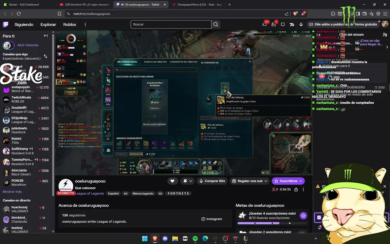Open the Brave Wallet icon
Viewport: 390px width, 244px height.
(x=365, y=14)
